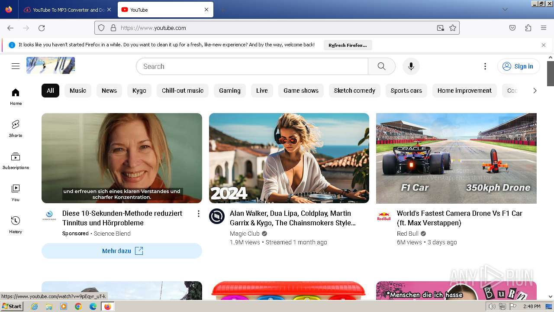
Task: Select the News category chip
Action: pos(109,91)
